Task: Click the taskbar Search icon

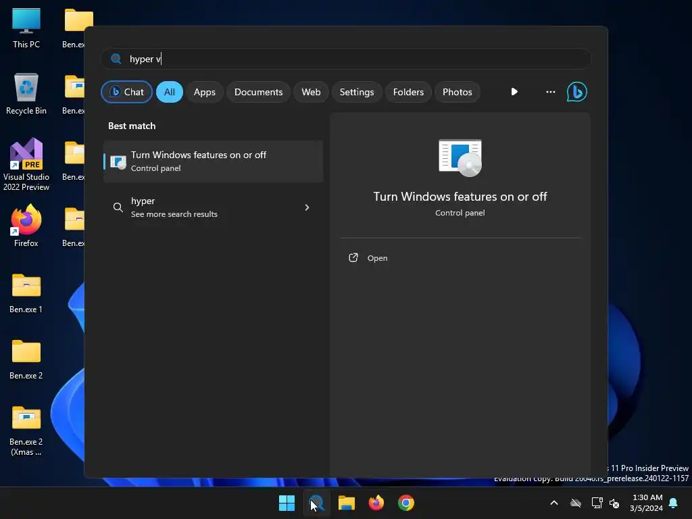Action: [x=316, y=503]
